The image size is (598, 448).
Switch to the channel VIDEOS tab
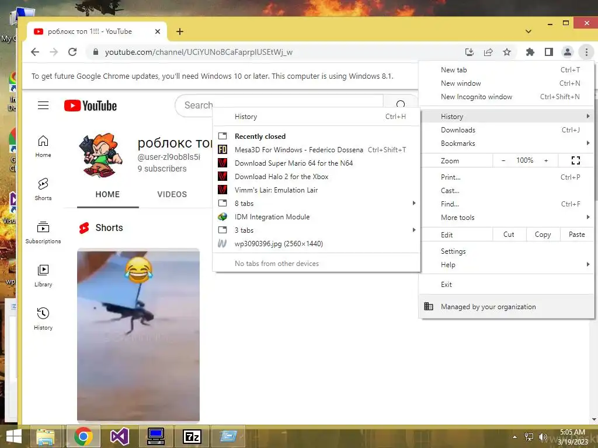[172, 194]
